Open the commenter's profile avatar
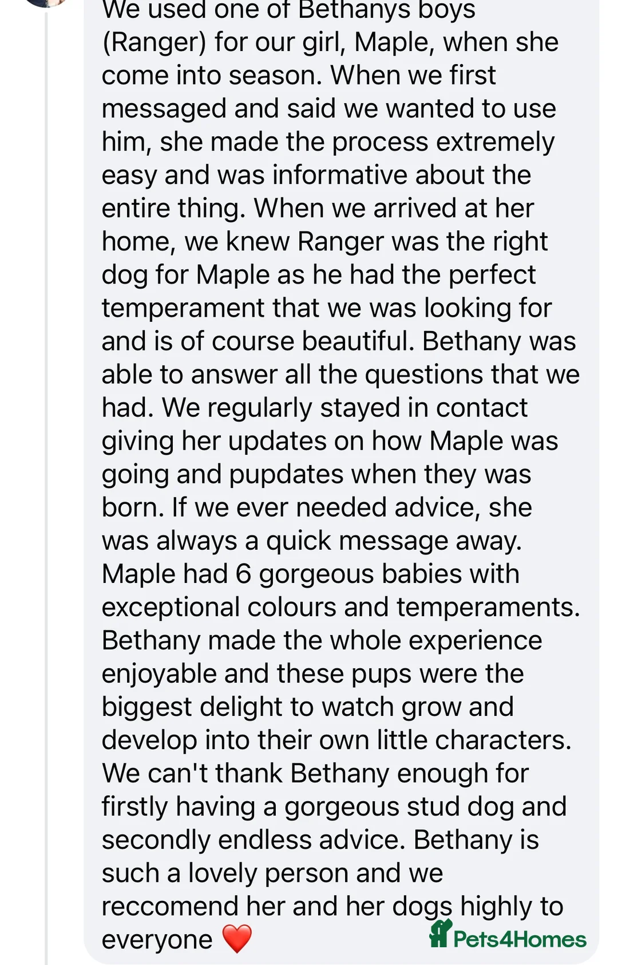 click(46, 2)
